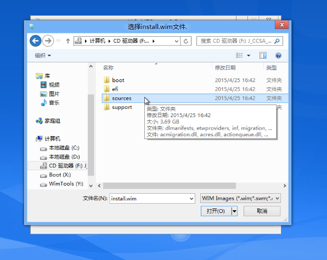This screenshot has height=260, width=327.
Task: Open the blue help icon
Action: [278, 55]
